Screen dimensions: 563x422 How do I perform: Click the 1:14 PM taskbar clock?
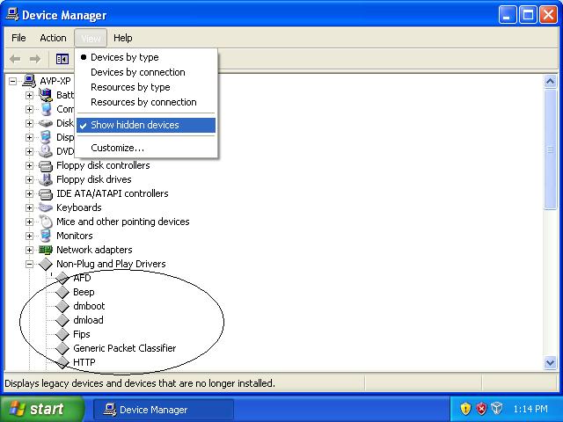click(530, 409)
